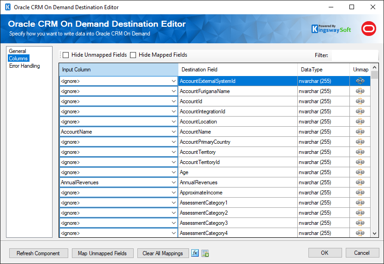The height and width of the screenshot is (264, 384).
Task: Unmap the AssessmentCategory2 row
Action: 360,213
